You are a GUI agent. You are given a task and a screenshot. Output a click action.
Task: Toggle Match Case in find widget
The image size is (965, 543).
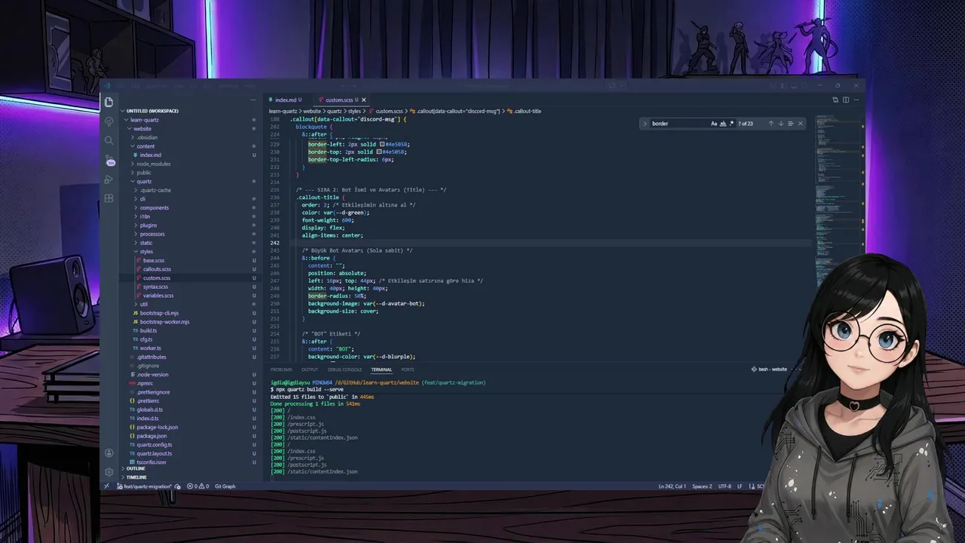pyautogui.click(x=714, y=124)
